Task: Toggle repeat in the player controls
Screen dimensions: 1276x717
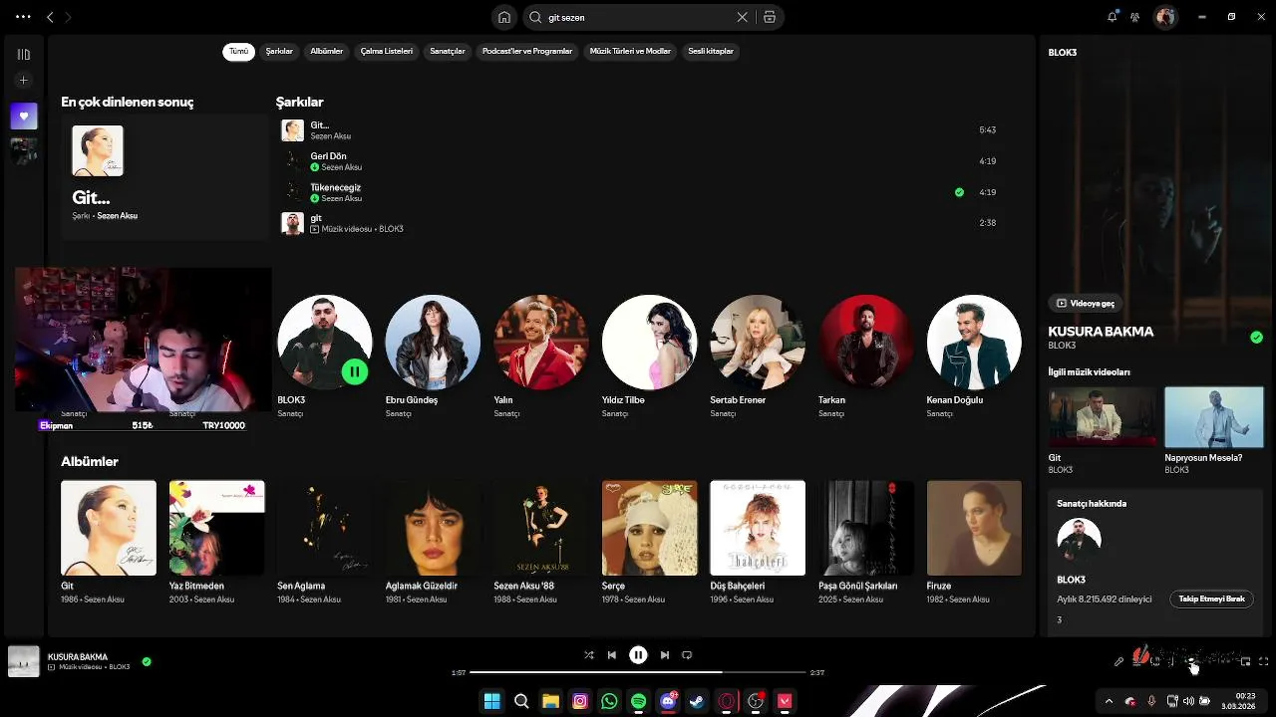Action: click(x=687, y=655)
